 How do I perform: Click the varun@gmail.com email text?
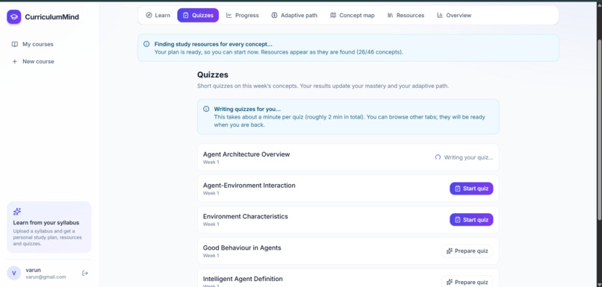click(46, 277)
